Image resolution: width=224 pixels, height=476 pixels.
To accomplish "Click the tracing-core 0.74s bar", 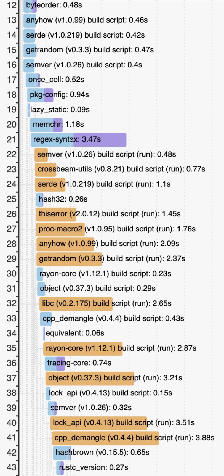I will pos(55,363).
